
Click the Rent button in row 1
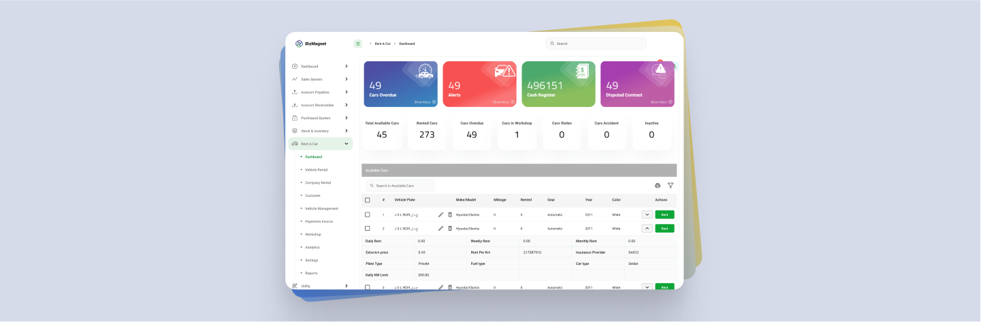[x=664, y=214]
